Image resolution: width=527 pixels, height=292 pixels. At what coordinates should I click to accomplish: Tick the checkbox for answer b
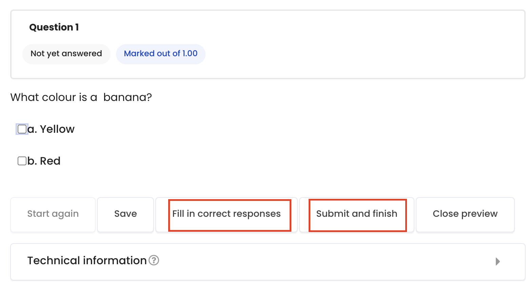22,161
